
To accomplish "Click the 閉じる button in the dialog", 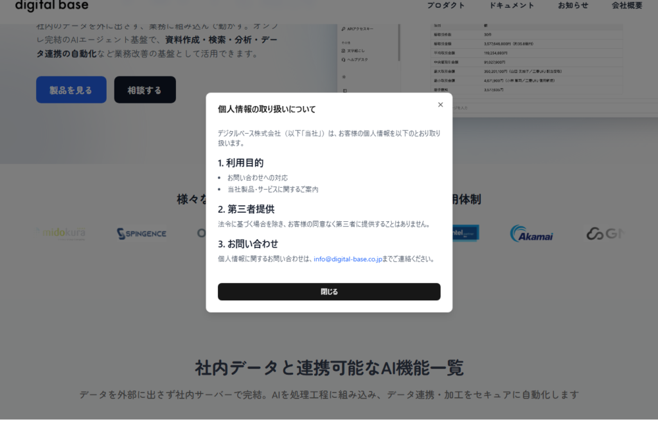I will (329, 291).
